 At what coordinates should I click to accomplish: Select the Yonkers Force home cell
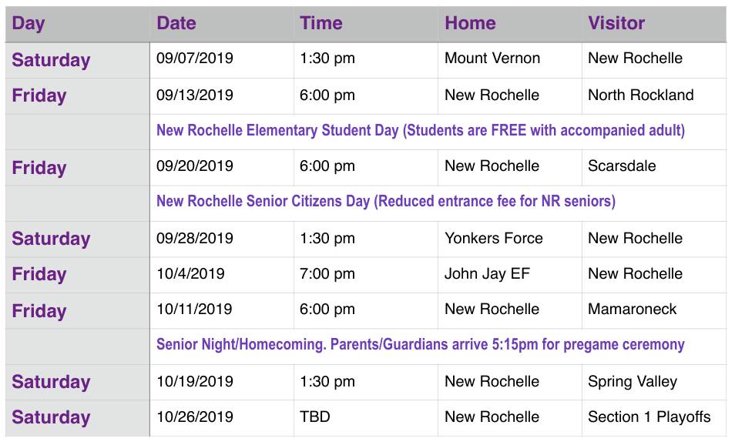point(509,239)
